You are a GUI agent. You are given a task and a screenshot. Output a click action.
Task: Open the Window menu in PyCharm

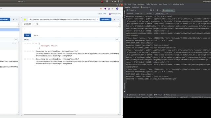pyautogui.click(x=176, y=4)
